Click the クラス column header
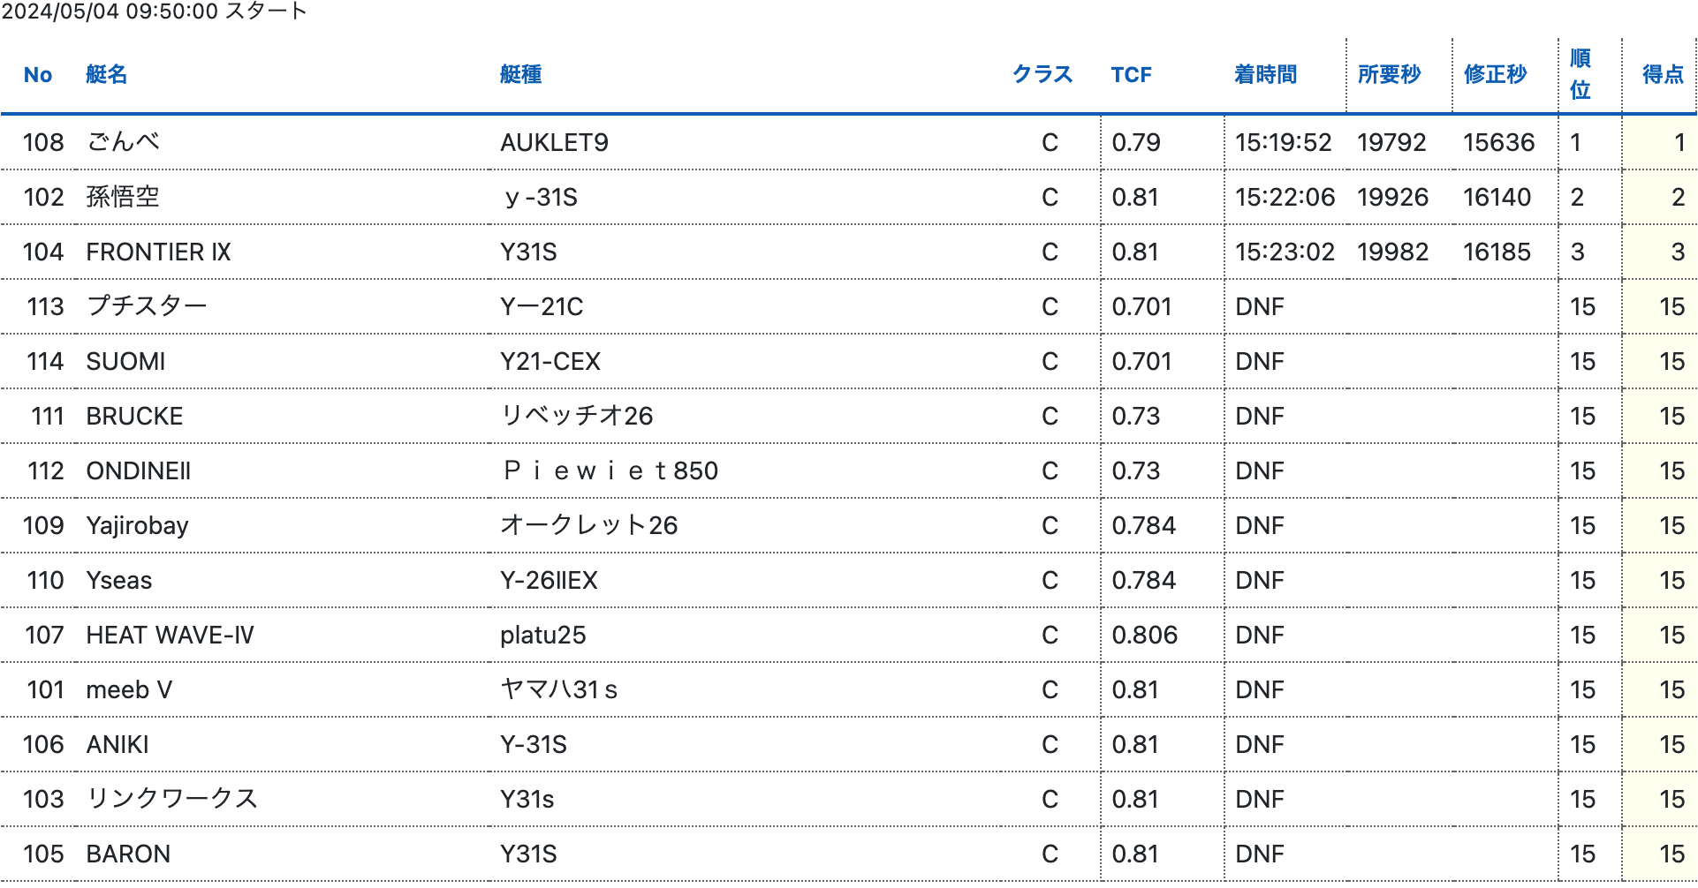The image size is (1698, 888). pos(1042,75)
